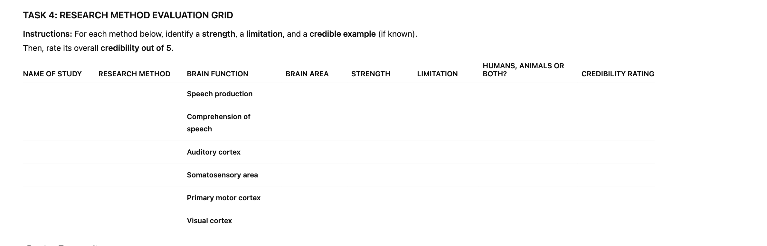Click the HUMANS, ANIMALS OR BOTH? header
Image resolution: width=767 pixels, height=246 pixels.
pyautogui.click(x=523, y=70)
